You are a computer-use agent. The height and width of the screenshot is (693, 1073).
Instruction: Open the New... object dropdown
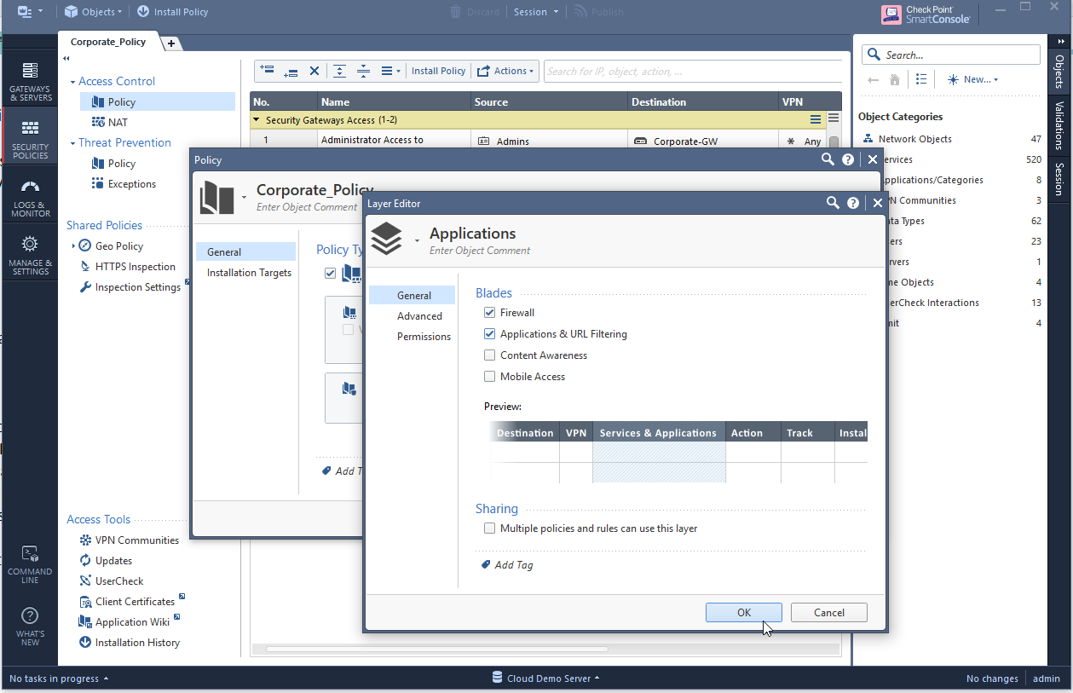pyautogui.click(x=972, y=79)
